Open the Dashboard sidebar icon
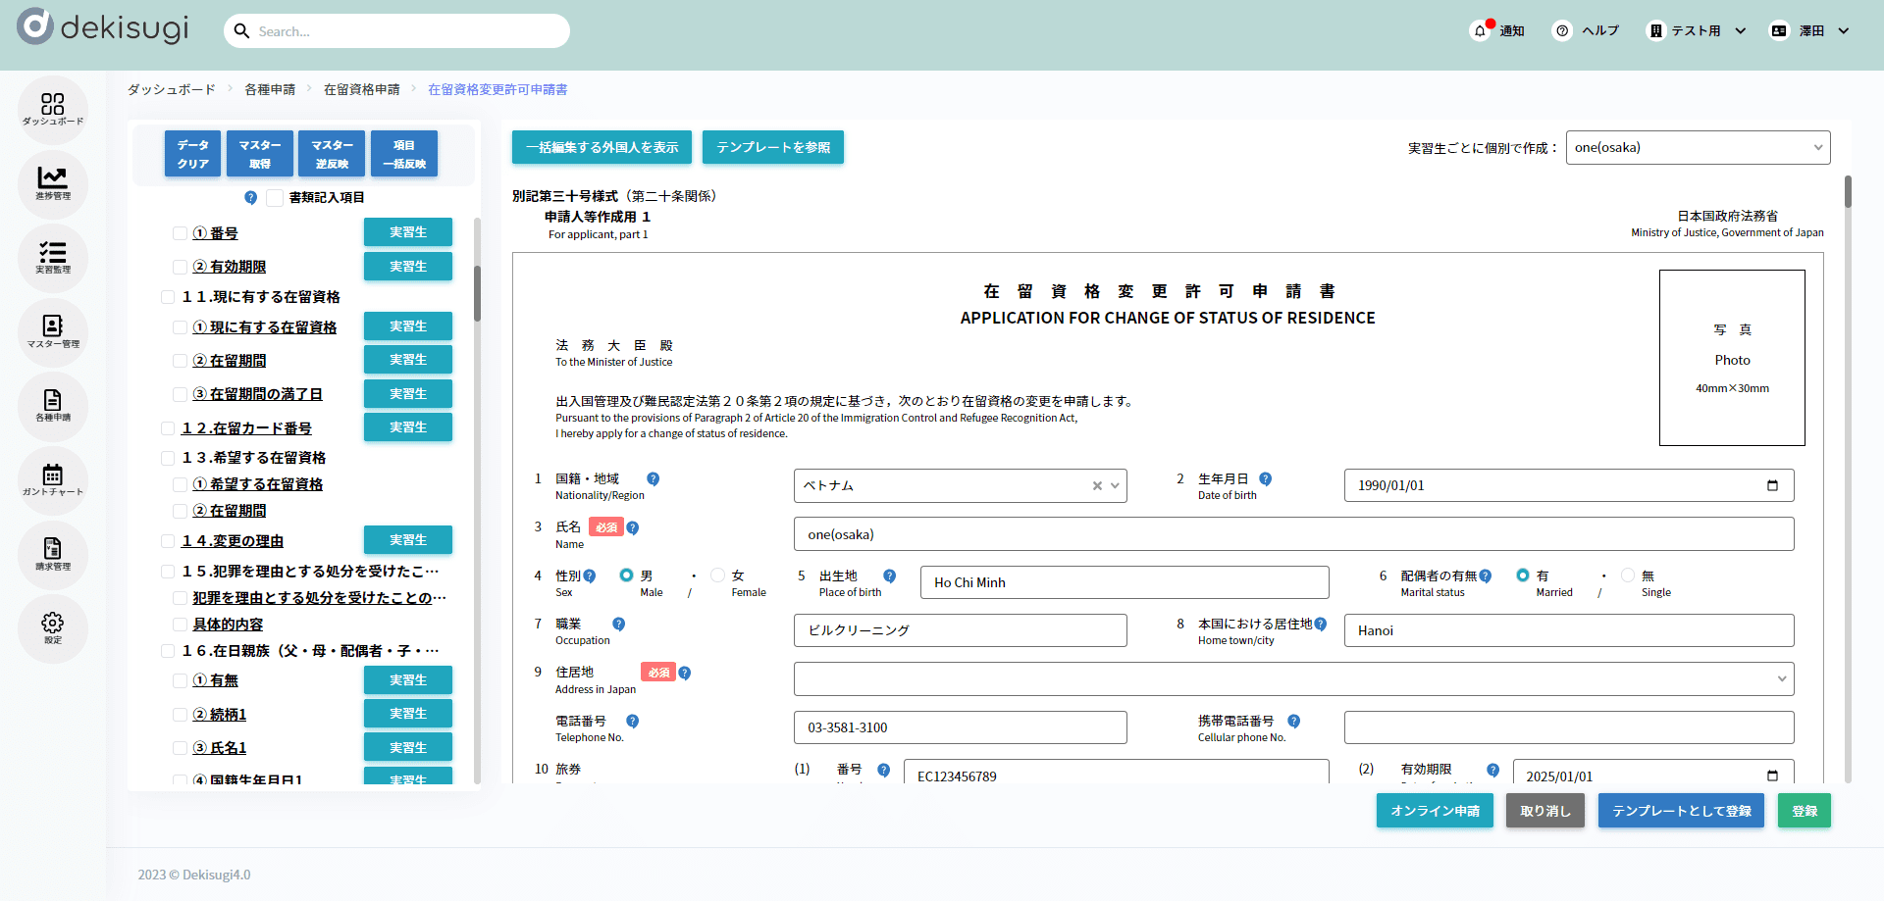Screen dimensions: 1884x901 [53, 108]
